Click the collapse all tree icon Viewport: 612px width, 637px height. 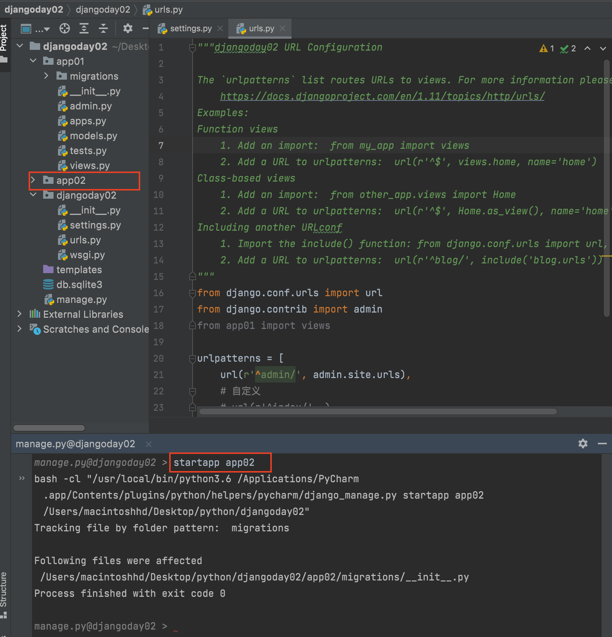pos(103,28)
